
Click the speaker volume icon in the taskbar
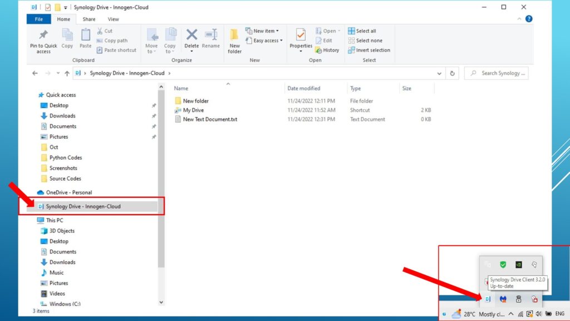tap(539, 314)
